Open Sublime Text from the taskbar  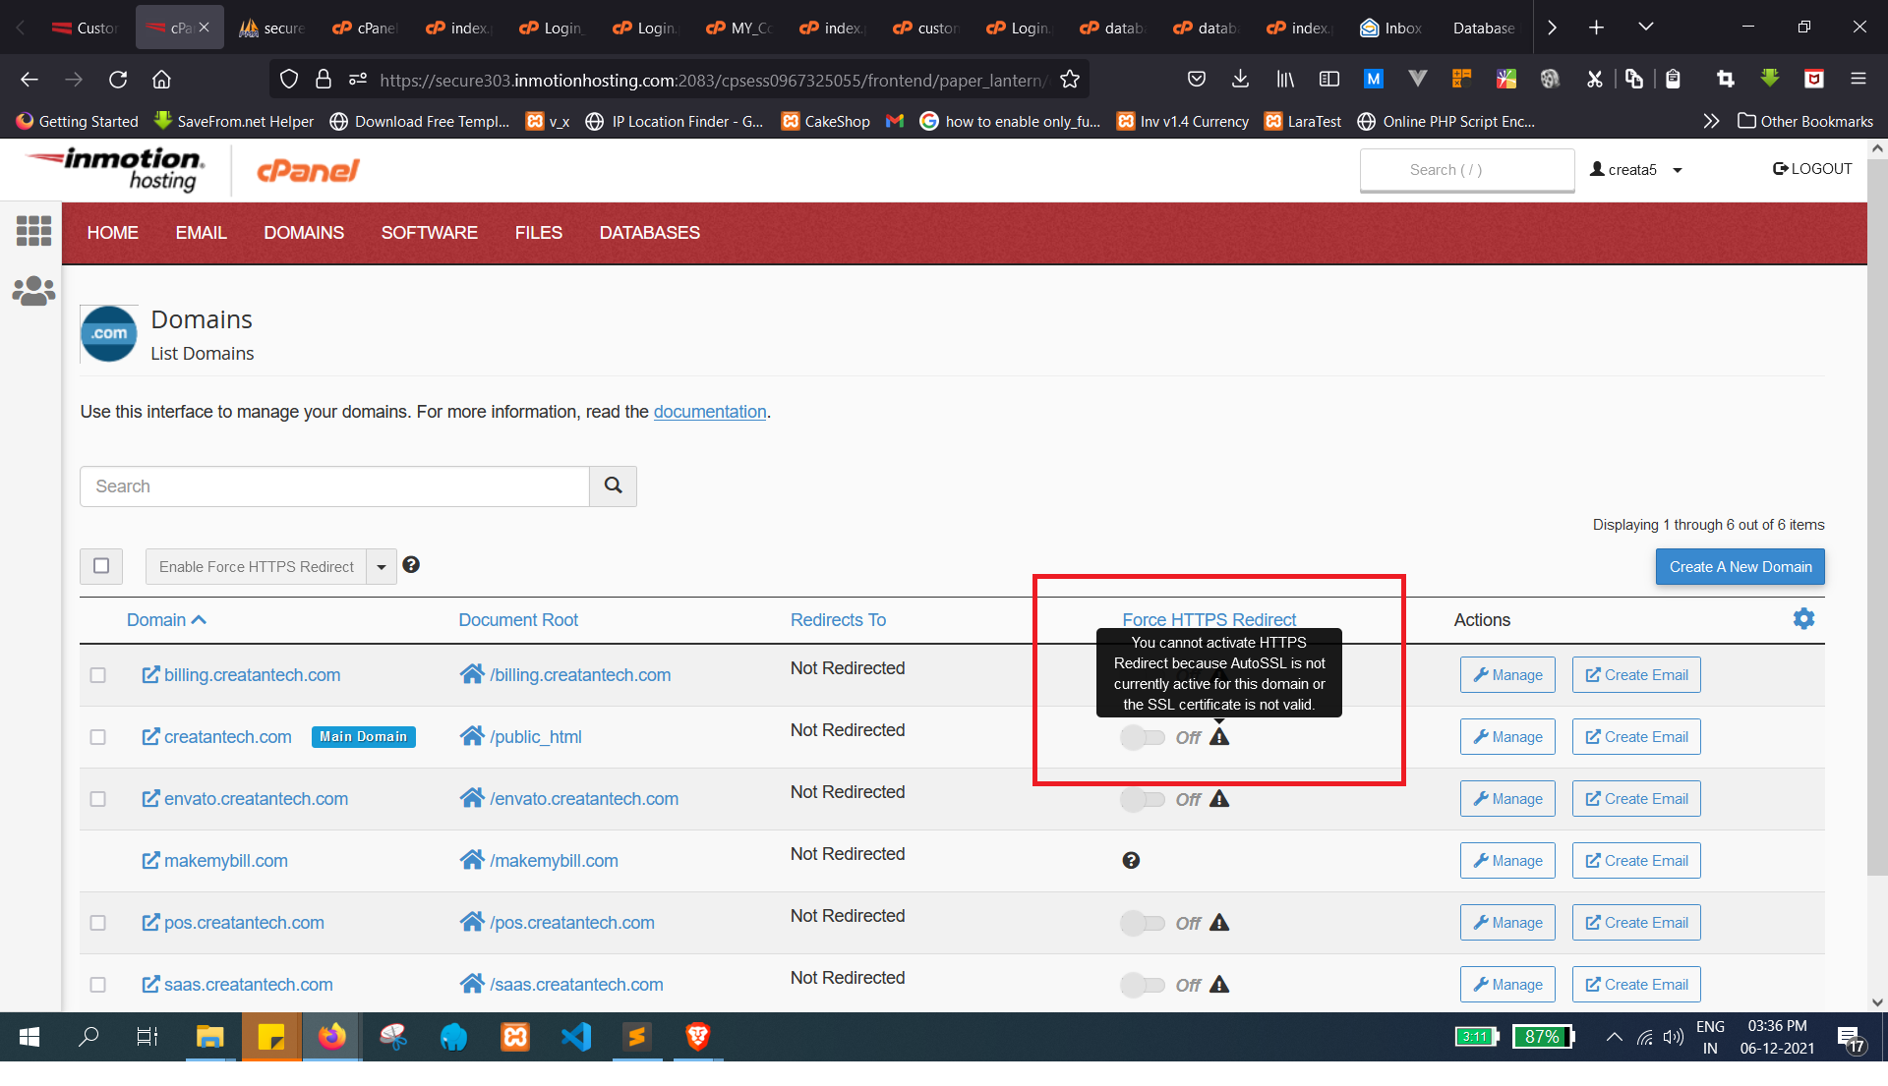click(x=637, y=1037)
